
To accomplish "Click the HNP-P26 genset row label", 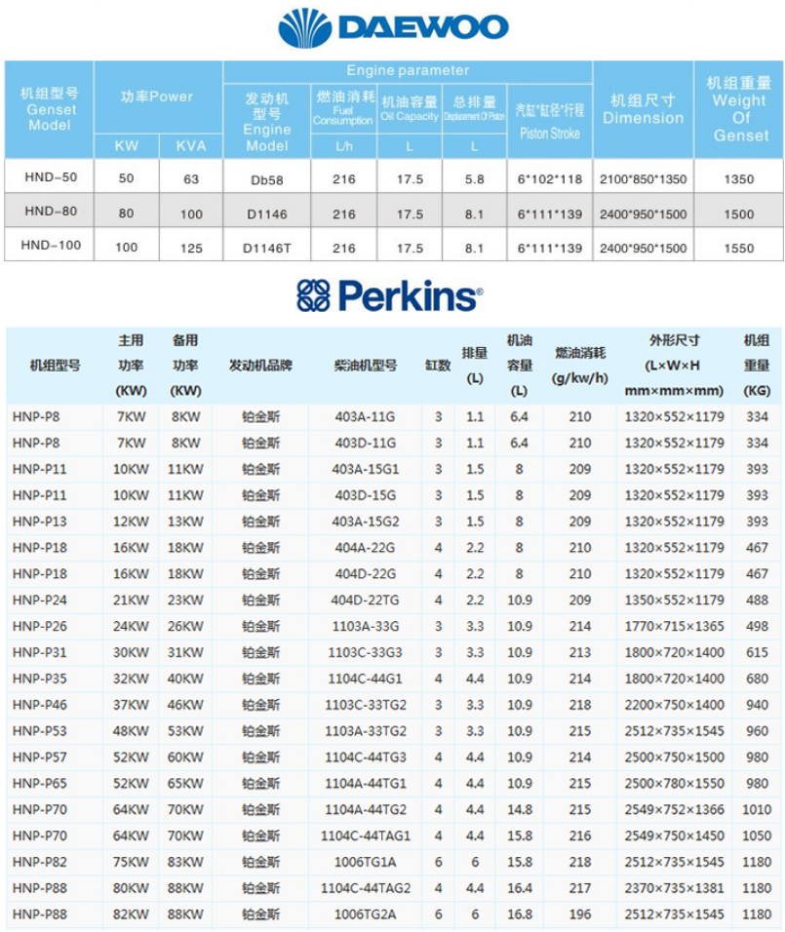I will (40, 626).
